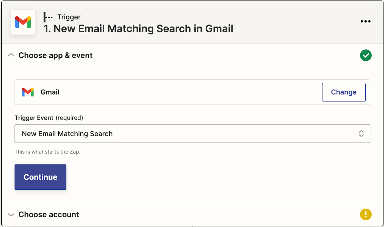Click the Trigger label in the header
This screenshot has width=384, height=227.
pos(69,17)
